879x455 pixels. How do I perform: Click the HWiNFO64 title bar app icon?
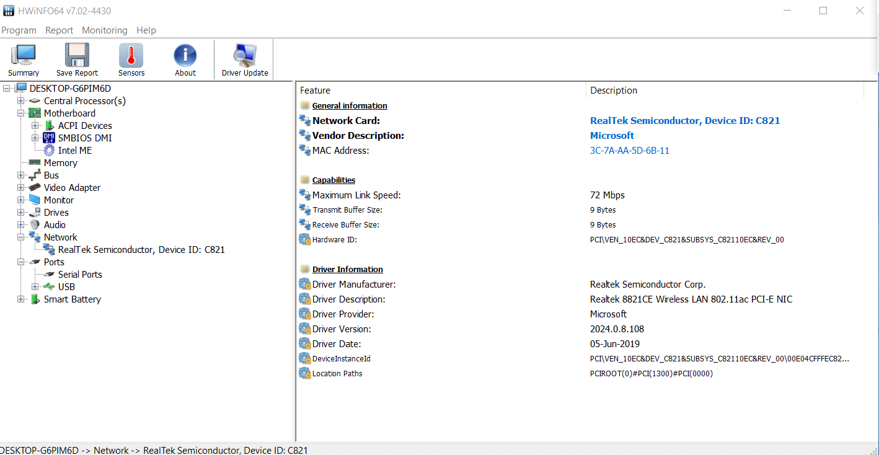coord(9,11)
